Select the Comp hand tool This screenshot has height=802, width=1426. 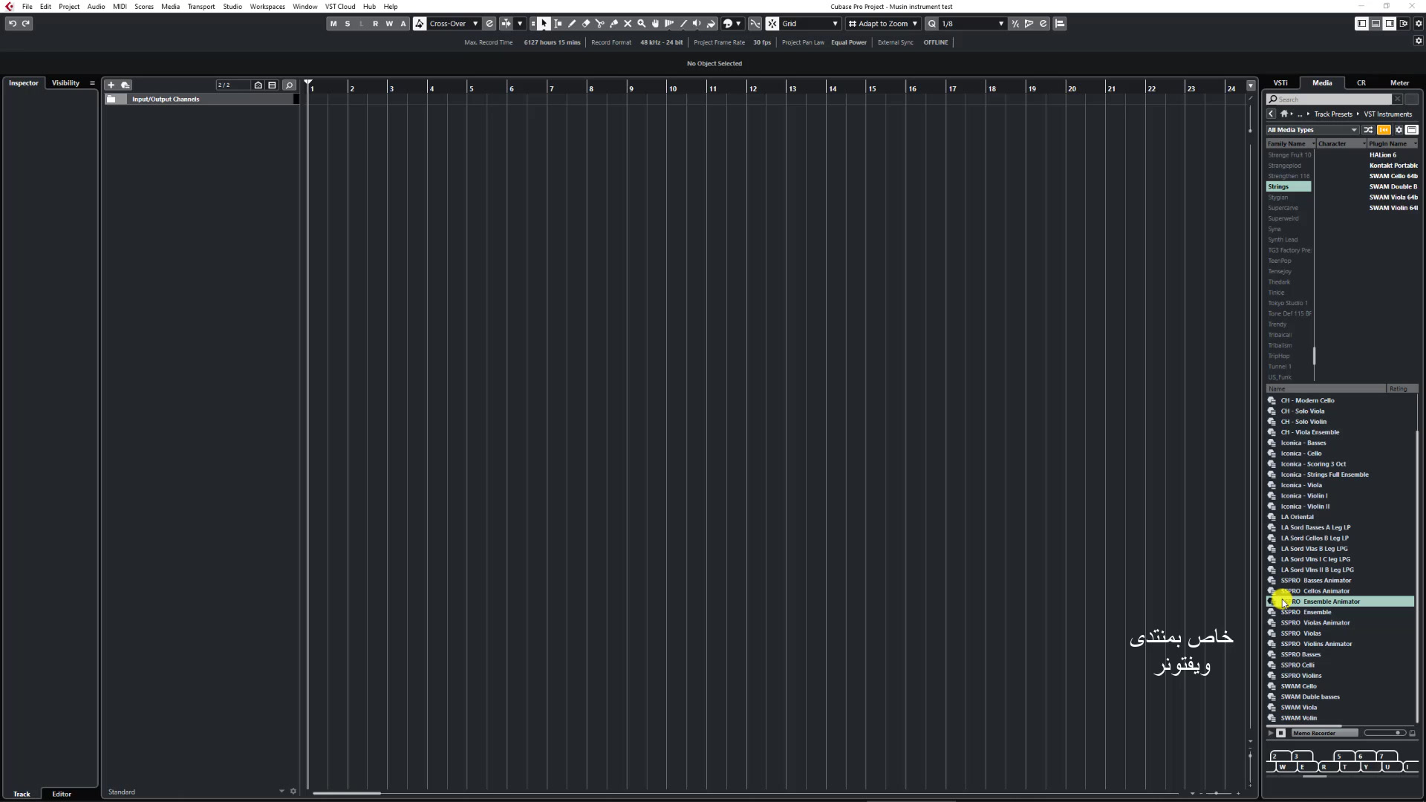pos(655,24)
